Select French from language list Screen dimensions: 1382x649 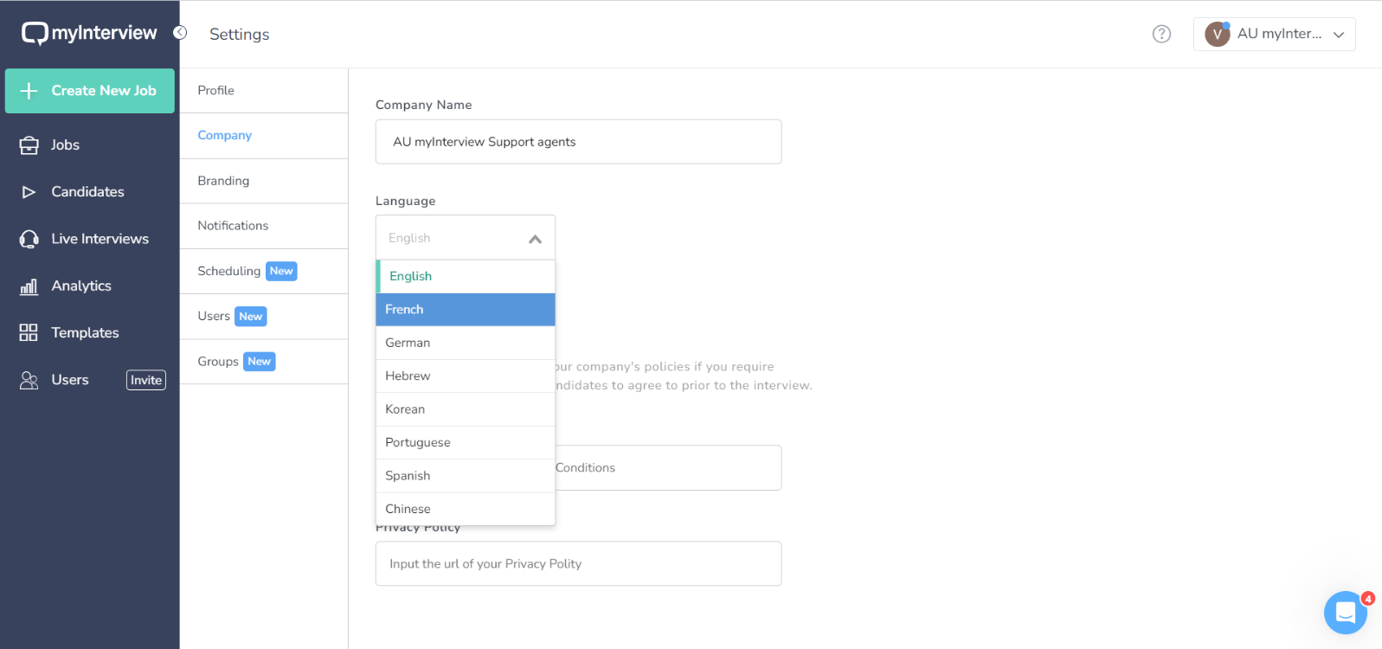pos(465,310)
